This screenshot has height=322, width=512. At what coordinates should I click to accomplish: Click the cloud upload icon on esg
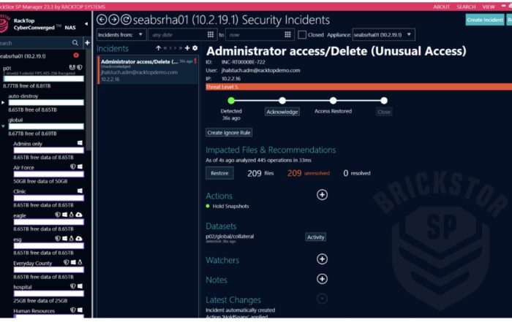click(79, 239)
